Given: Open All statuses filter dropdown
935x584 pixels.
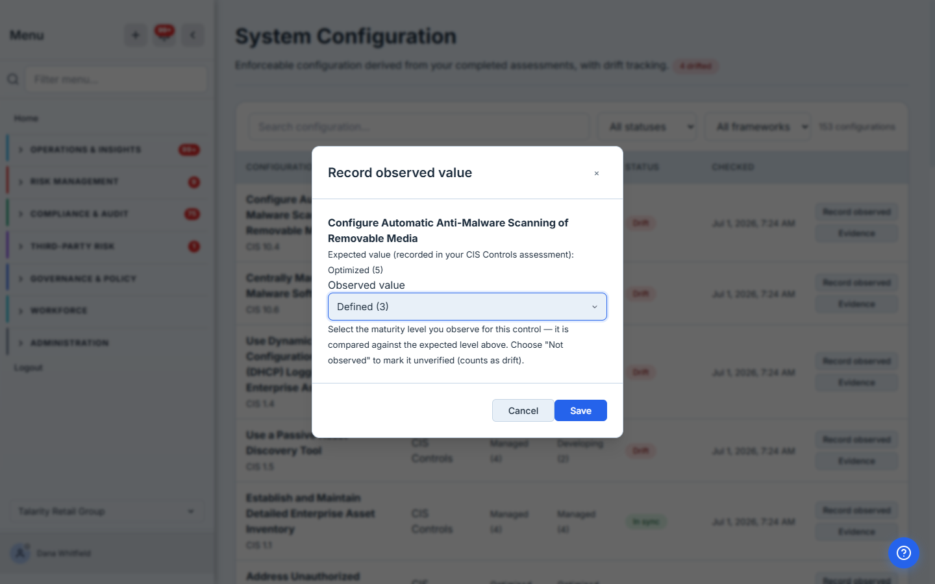Looking at the screenshot, I should coord(647,127).
